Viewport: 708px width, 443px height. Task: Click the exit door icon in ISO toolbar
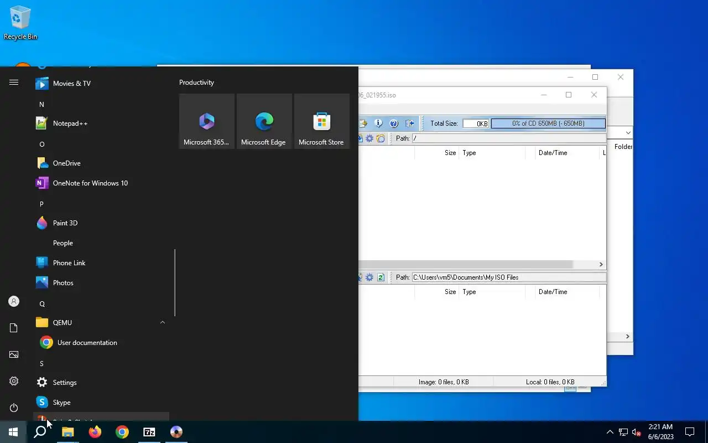pos(410,123)
